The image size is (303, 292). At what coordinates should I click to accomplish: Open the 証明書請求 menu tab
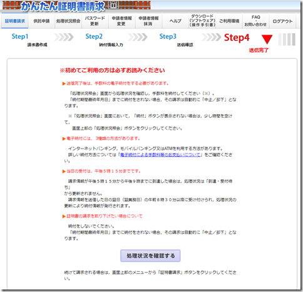tap(15, 21)
